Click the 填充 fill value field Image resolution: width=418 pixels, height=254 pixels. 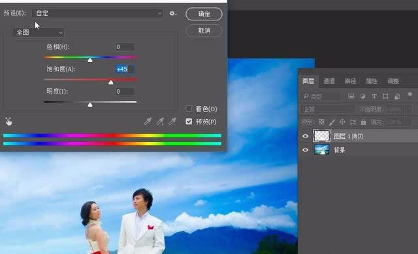394,122
